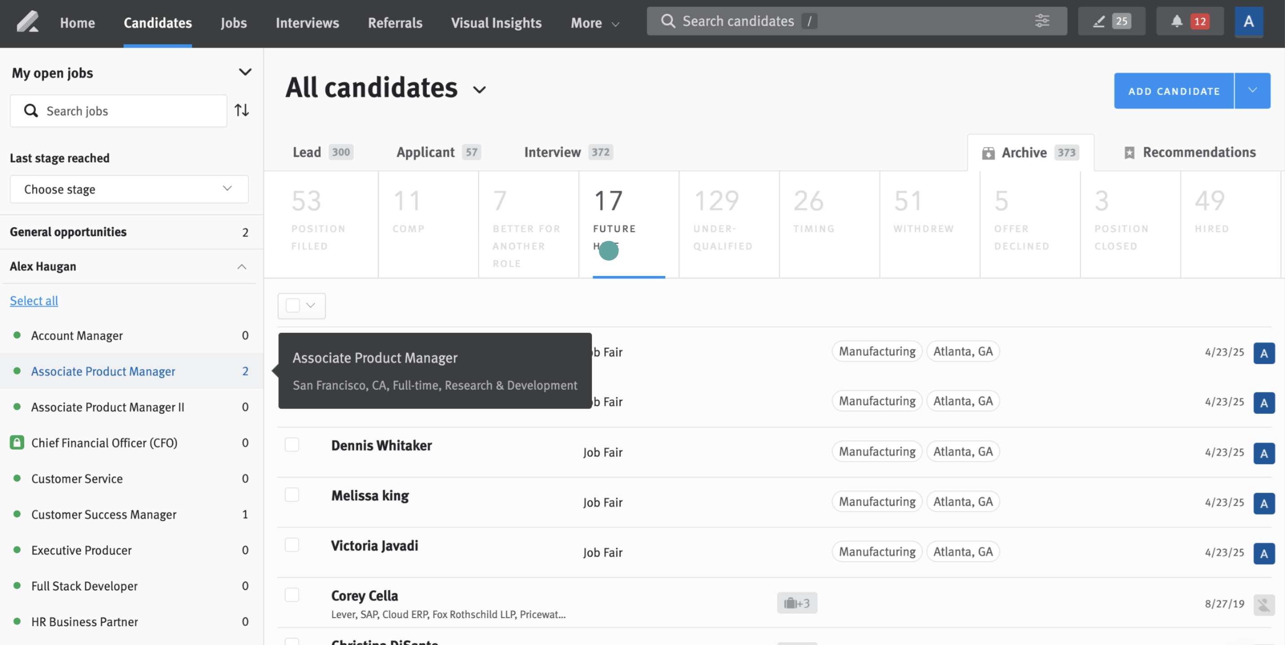The height and width of the screenshot is (645, 1285).
Task: Open the More navigation menu
Action: (x=595, y=23)
